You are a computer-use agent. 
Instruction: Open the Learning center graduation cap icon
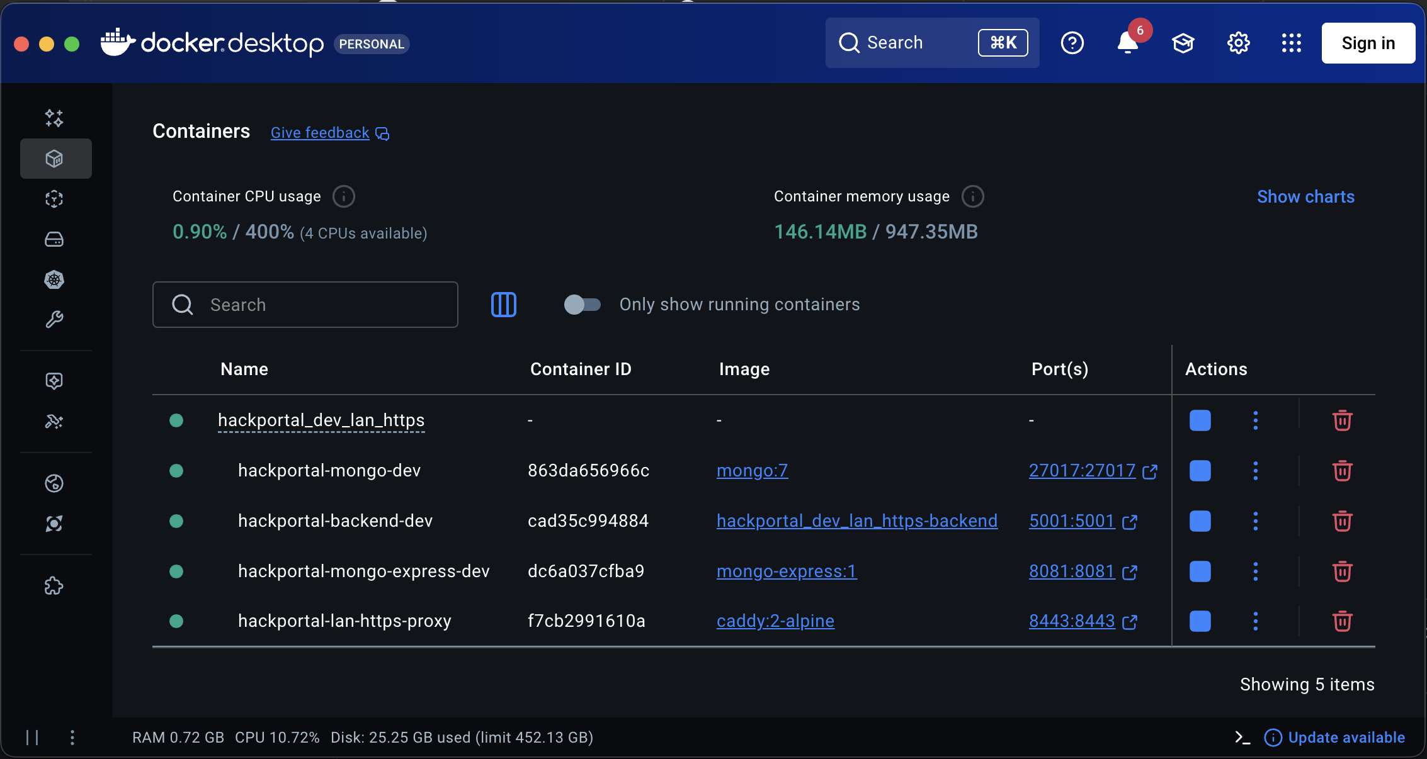click(x=1183, y=43)
